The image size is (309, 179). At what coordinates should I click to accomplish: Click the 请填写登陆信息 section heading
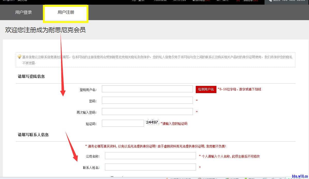[x=31, y=76]
